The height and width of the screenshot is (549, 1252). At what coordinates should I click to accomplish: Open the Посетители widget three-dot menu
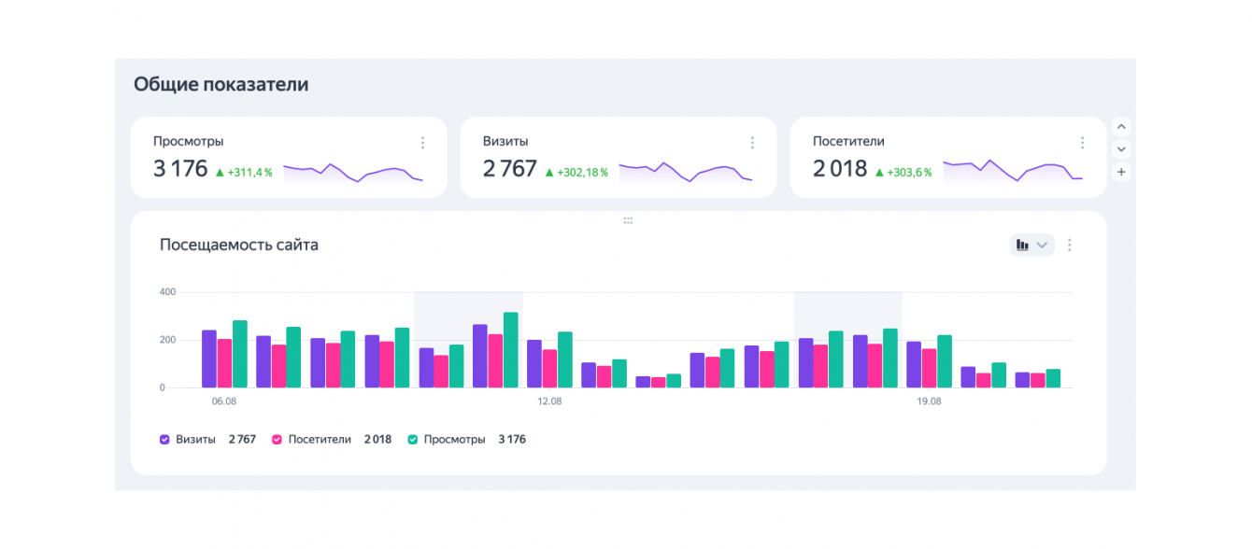coord(1083,143)
